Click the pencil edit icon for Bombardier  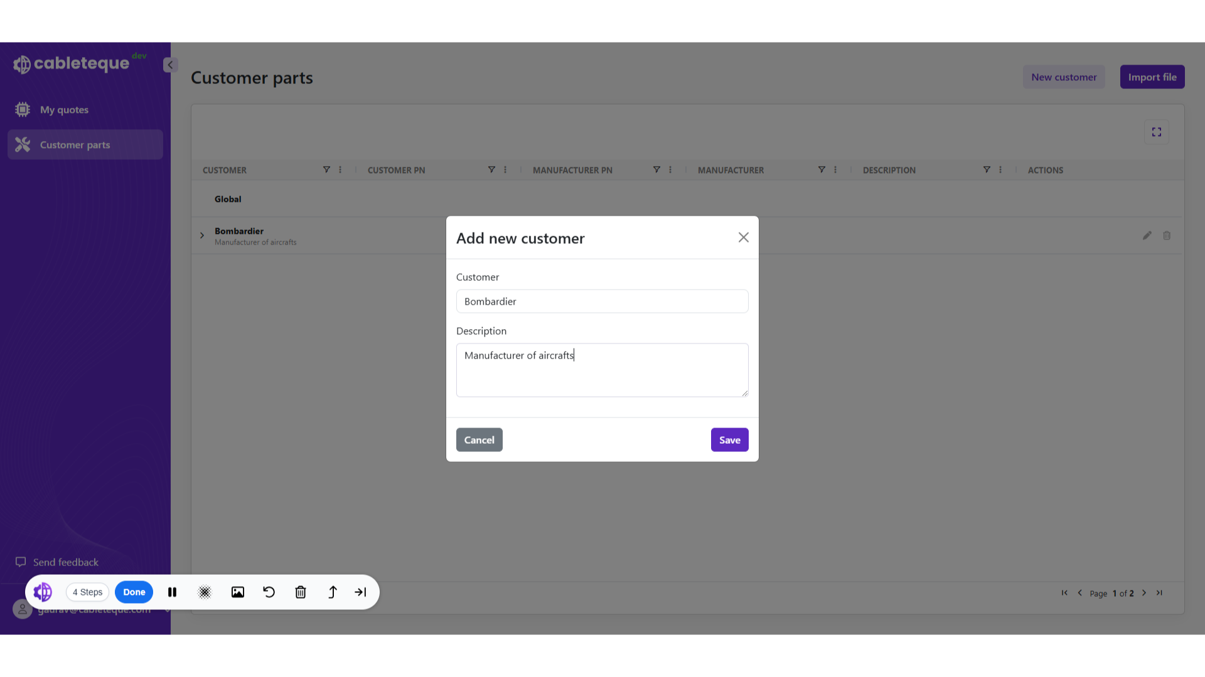tap(1147, 236)
